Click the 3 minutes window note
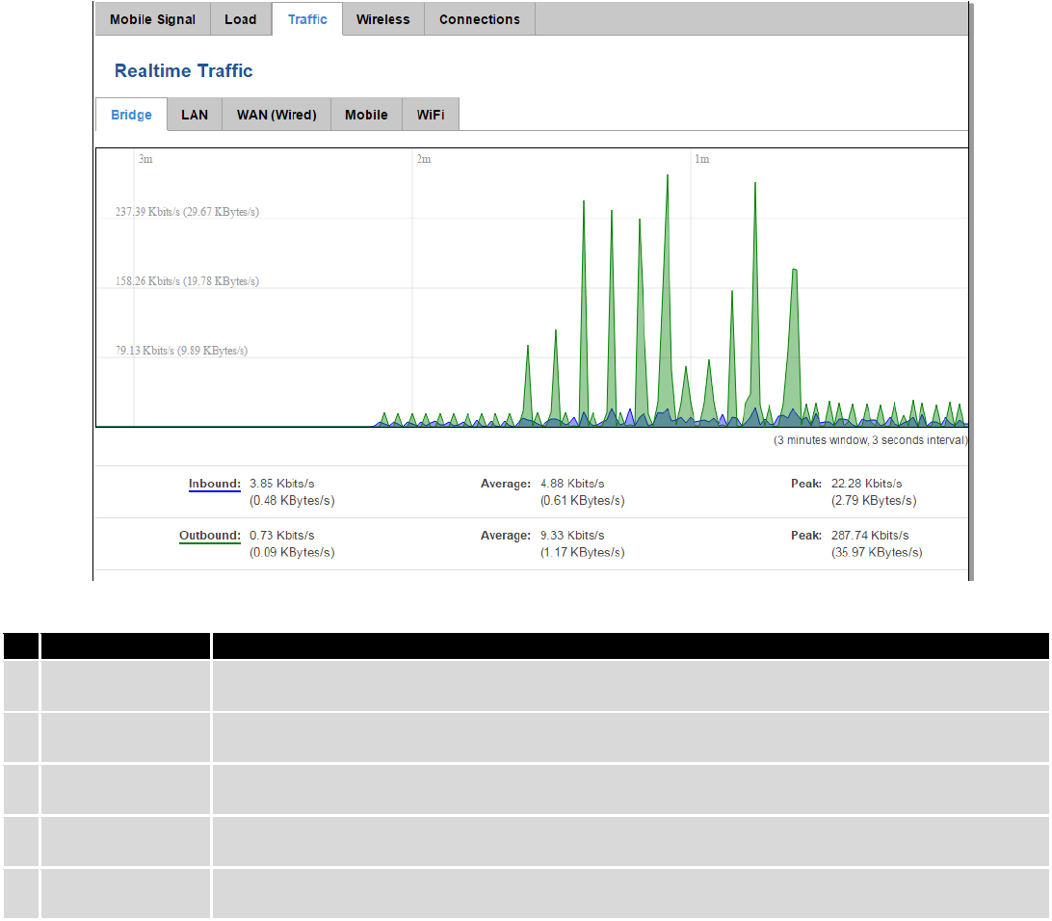 (x=870, y=440)
